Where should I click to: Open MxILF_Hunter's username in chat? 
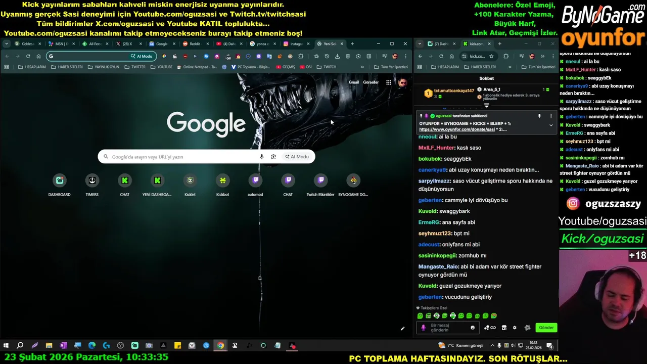[436, 148]
